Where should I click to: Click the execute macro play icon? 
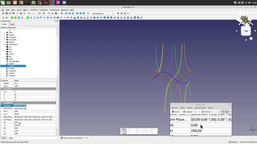(128, 13)
